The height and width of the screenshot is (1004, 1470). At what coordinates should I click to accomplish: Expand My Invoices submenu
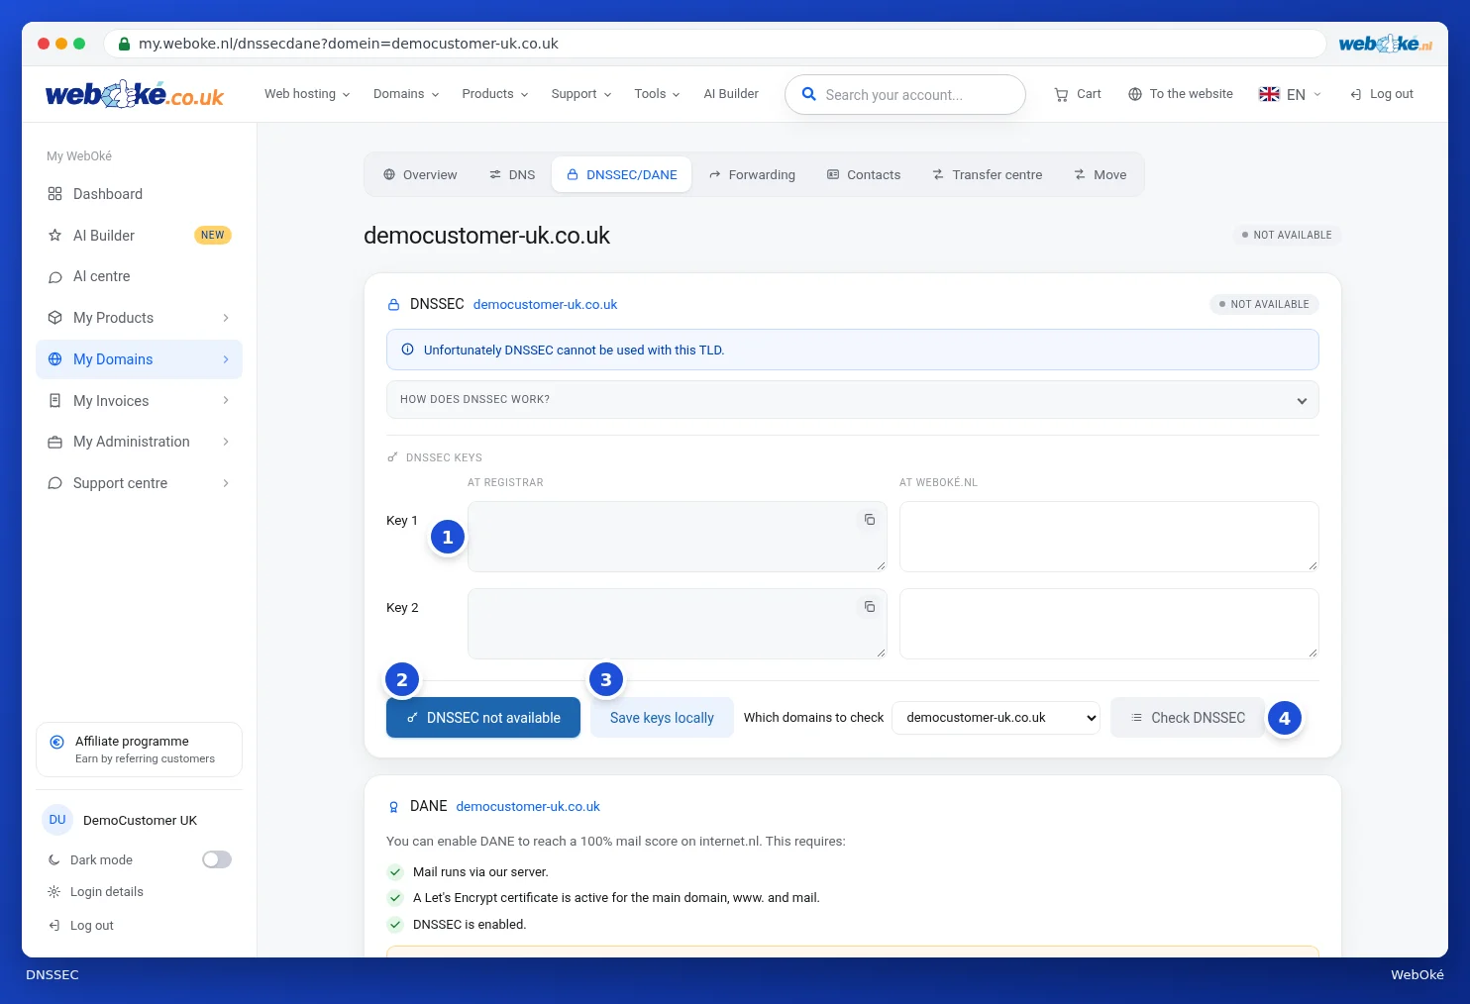pyautogui.click(x=139, y=401)
